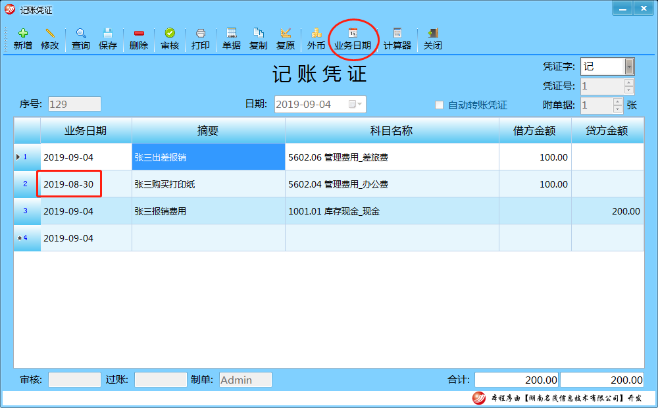Select row header number 3

(x=27, y=211)
